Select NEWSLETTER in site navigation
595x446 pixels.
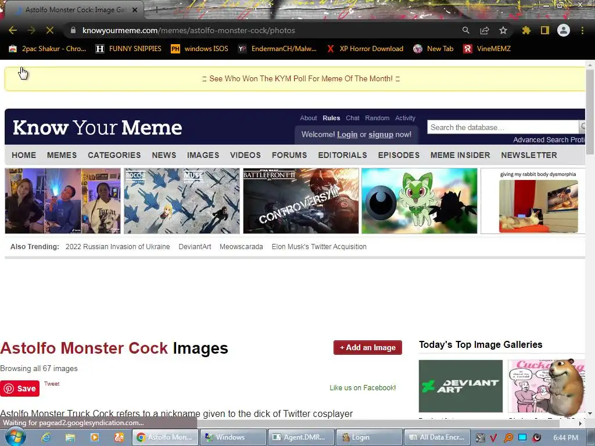529,155
